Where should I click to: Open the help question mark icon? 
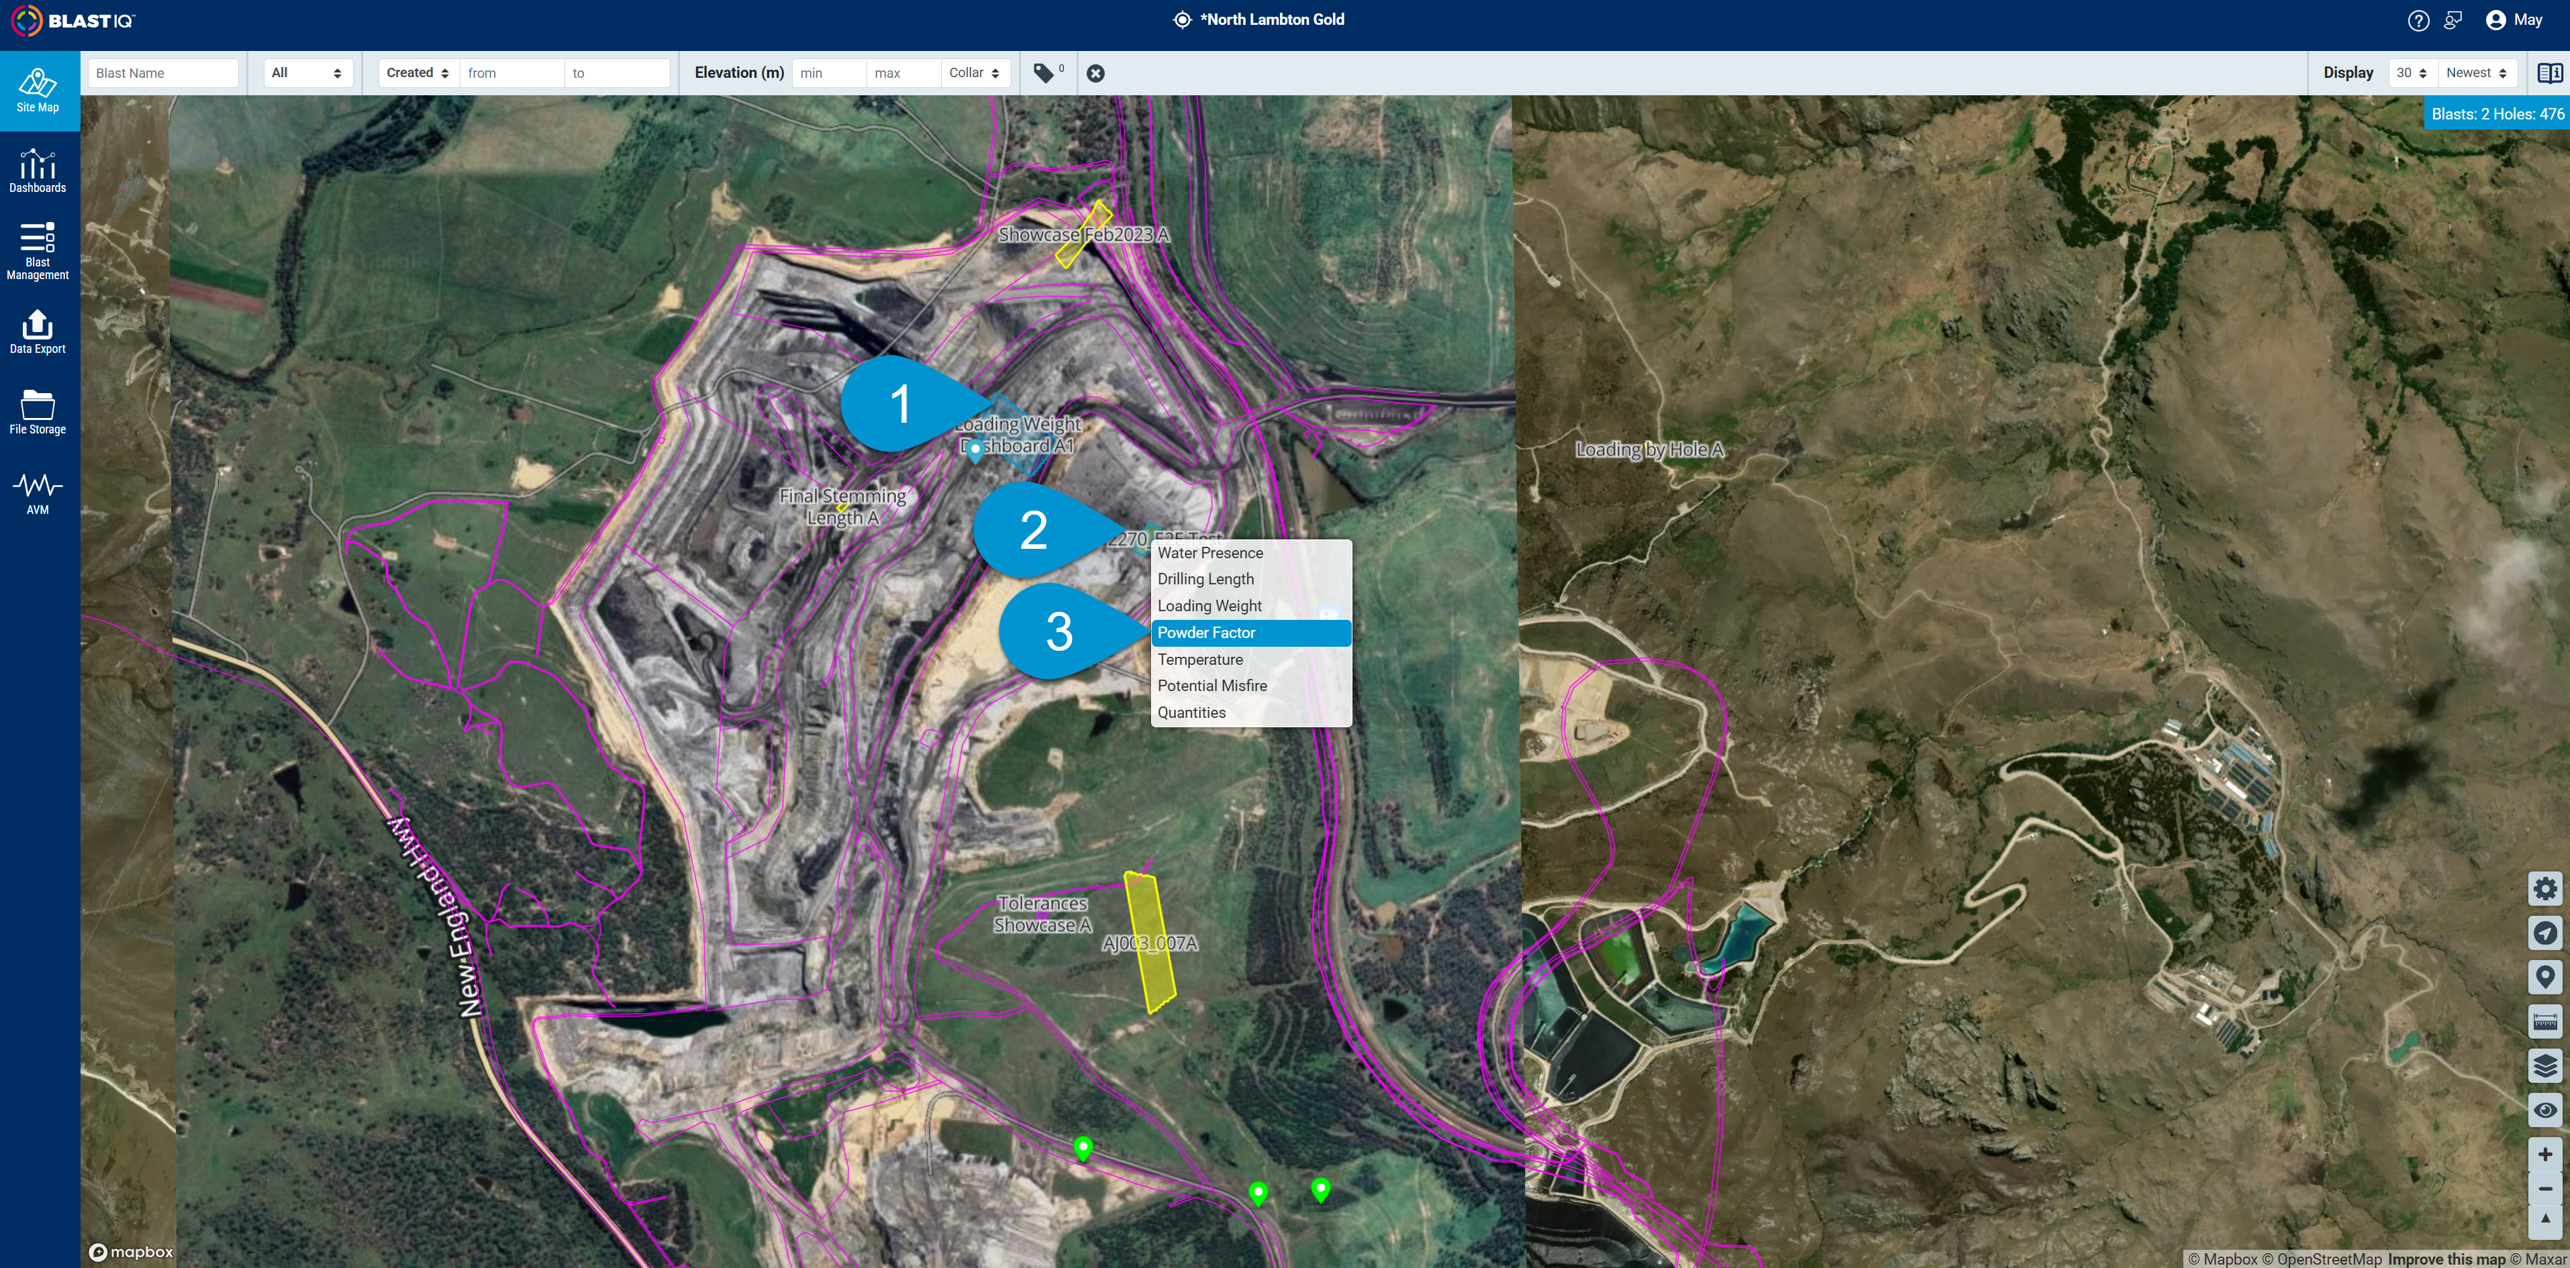(x=2418, y=20)
